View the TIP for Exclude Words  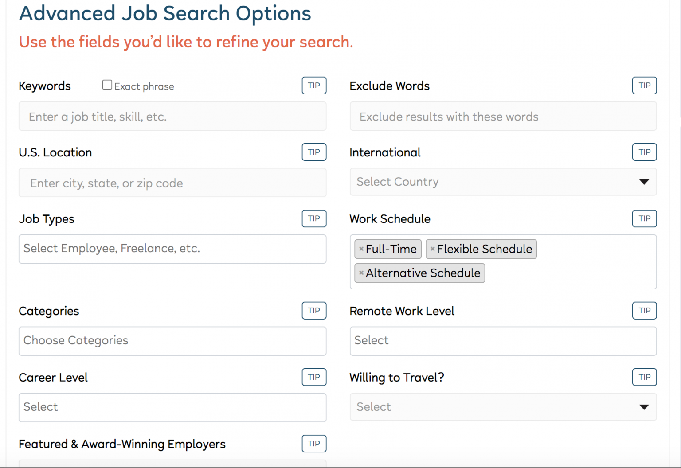click(x=644, y=85)
